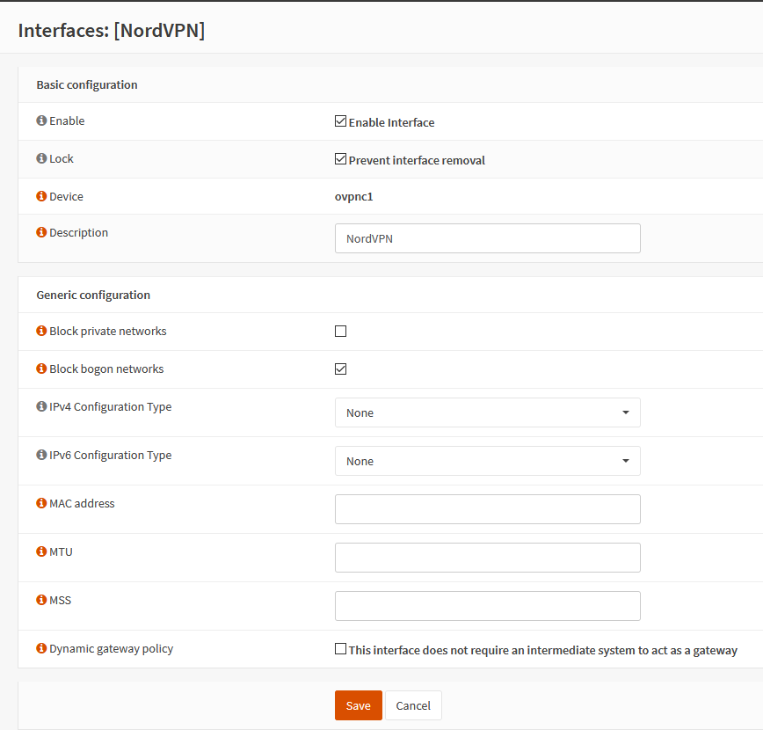Click info icon for Block private networks
The width and height of the screenshot is (763, 730).
[41, 331]
